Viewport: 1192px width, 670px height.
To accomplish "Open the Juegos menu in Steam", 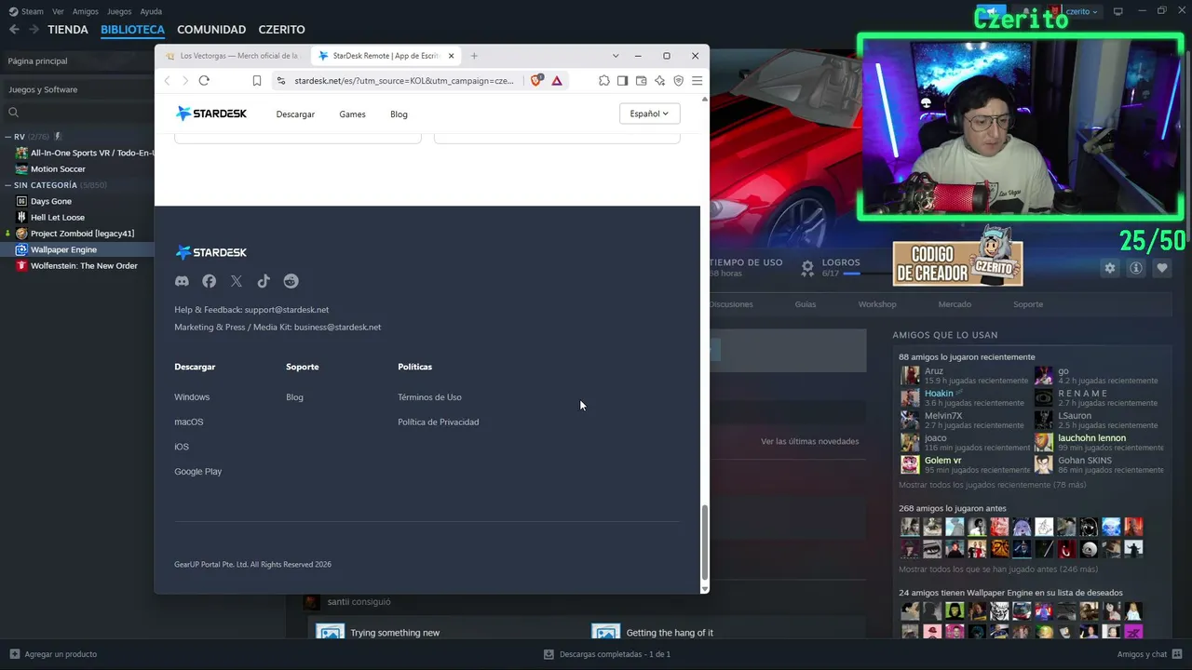I will tap(119, 11).
